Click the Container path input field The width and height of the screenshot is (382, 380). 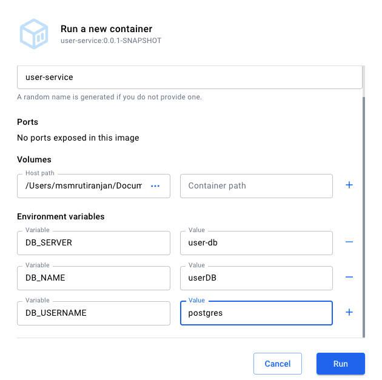point(256,186)
